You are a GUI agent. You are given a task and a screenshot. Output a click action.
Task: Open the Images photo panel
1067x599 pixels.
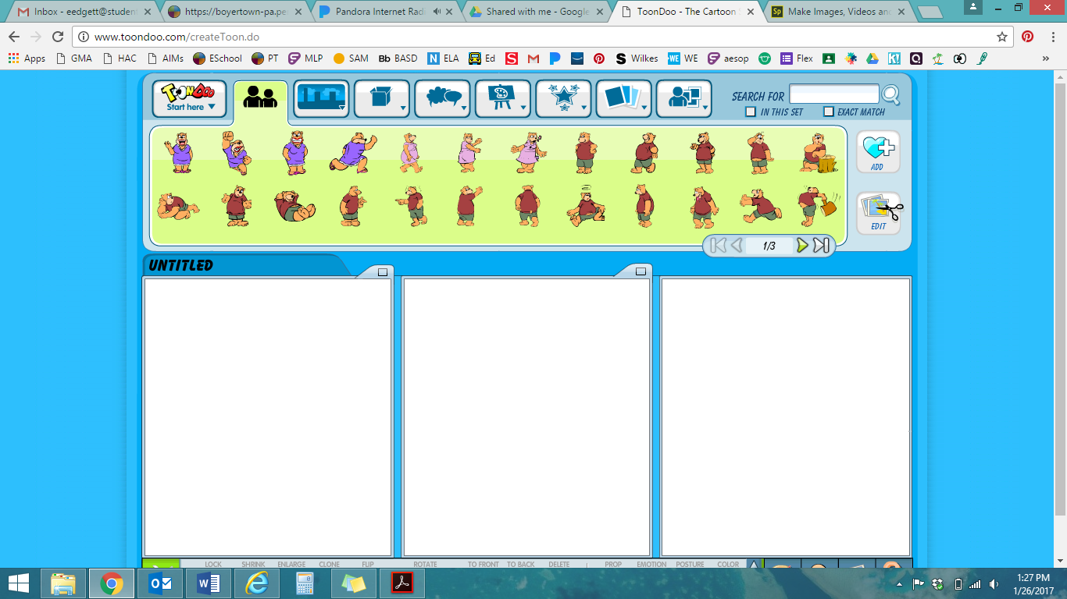coord(623,97)
